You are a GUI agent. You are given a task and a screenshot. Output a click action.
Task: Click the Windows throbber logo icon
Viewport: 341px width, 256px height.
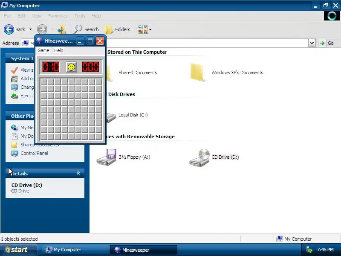[x=332, y=16]
